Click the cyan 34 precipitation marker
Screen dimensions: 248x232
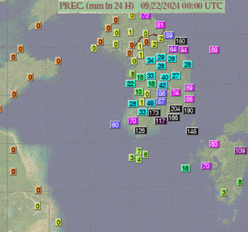pyautogui.click(x=151, y=60)
